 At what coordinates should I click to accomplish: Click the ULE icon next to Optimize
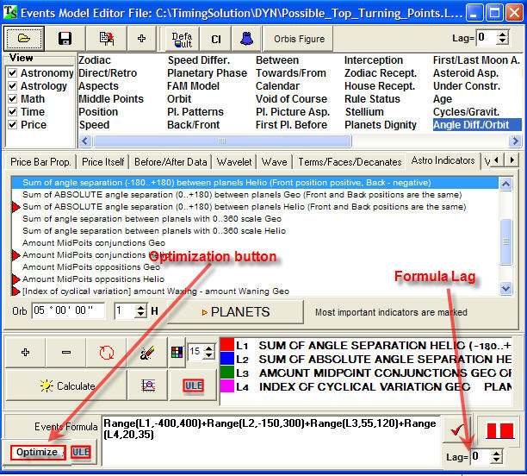coord(81,452)
